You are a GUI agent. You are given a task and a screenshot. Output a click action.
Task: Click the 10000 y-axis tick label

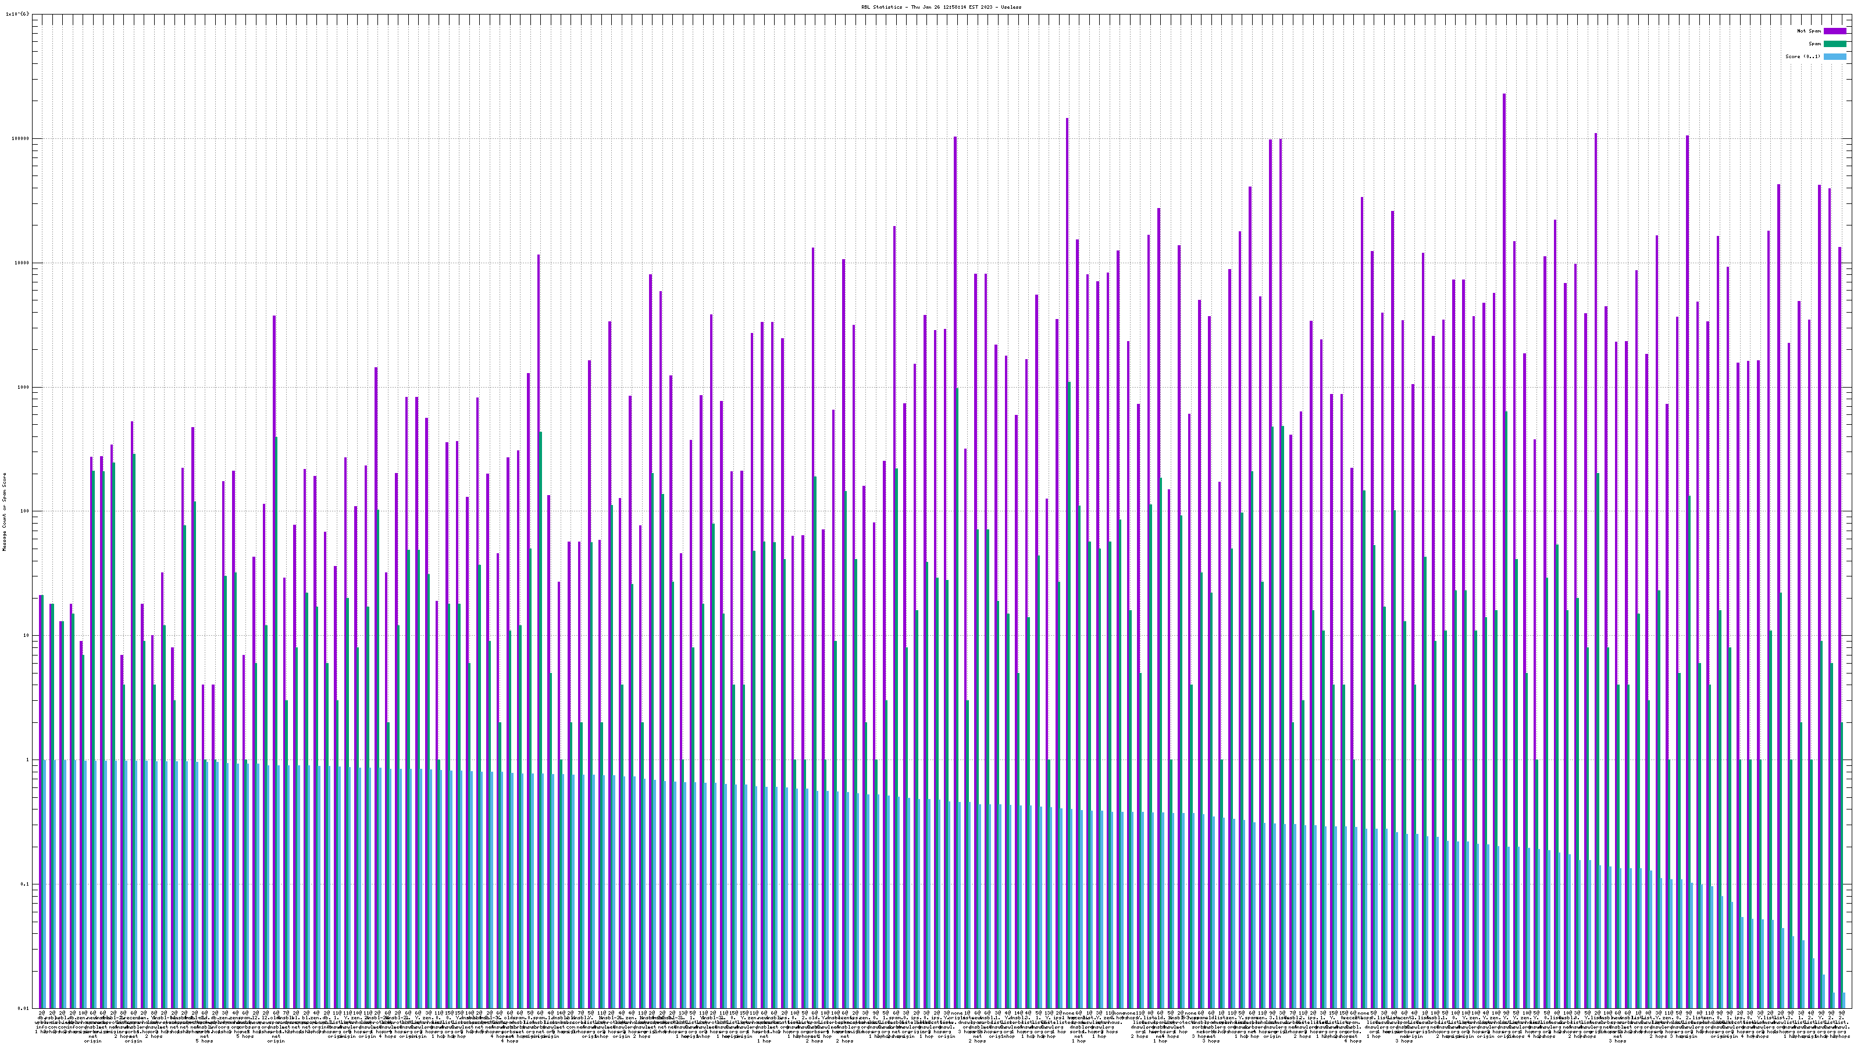point(23,263)
